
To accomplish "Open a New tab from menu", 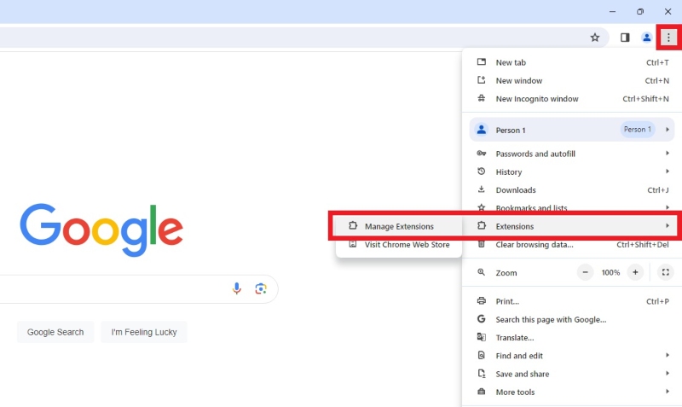I will [x=572, y=62].
